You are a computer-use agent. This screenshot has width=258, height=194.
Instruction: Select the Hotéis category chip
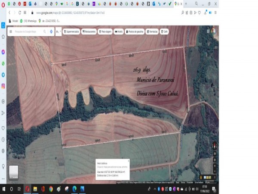[119, 31]
